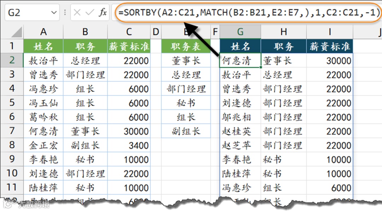Screen dimensions: 382x211
Task: Select row 9 header
Action: pos(12,159)
